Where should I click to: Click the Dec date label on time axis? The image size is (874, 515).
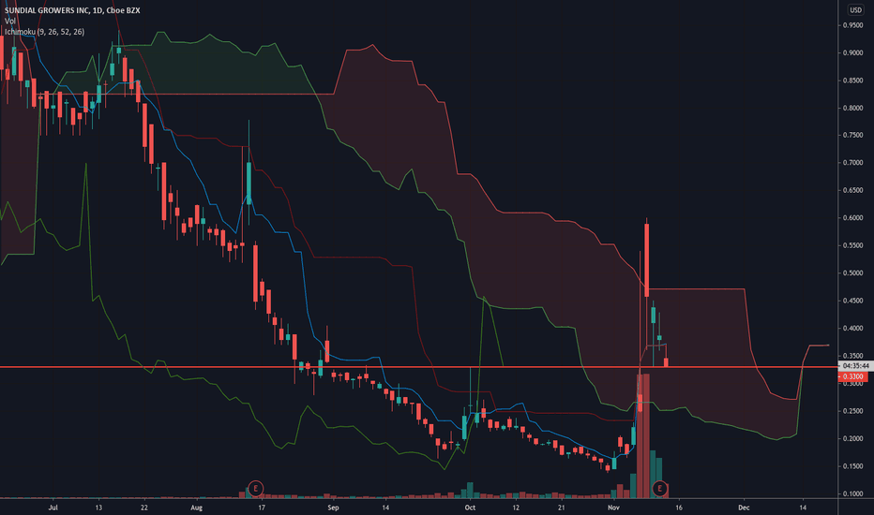click(x=744, y=508)
